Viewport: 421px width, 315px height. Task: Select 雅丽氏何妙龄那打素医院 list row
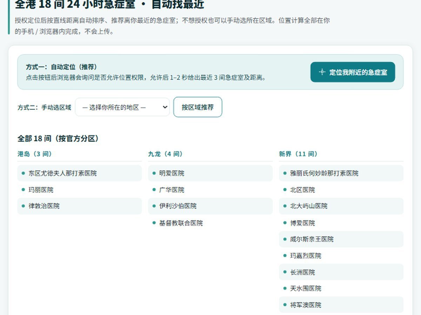tap(341, 173)
